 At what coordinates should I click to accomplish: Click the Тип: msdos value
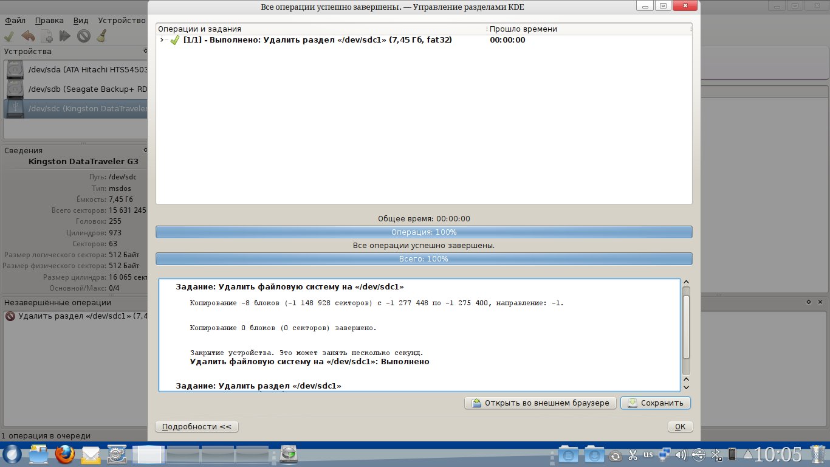tap(120, 189)
